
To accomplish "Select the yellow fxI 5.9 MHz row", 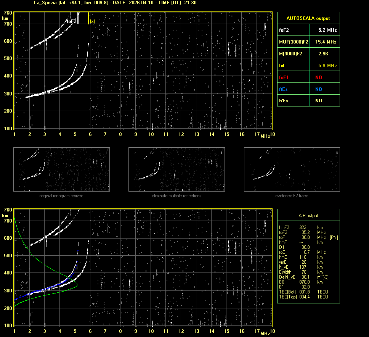I will pyautogui.click(x=308, y=66).
